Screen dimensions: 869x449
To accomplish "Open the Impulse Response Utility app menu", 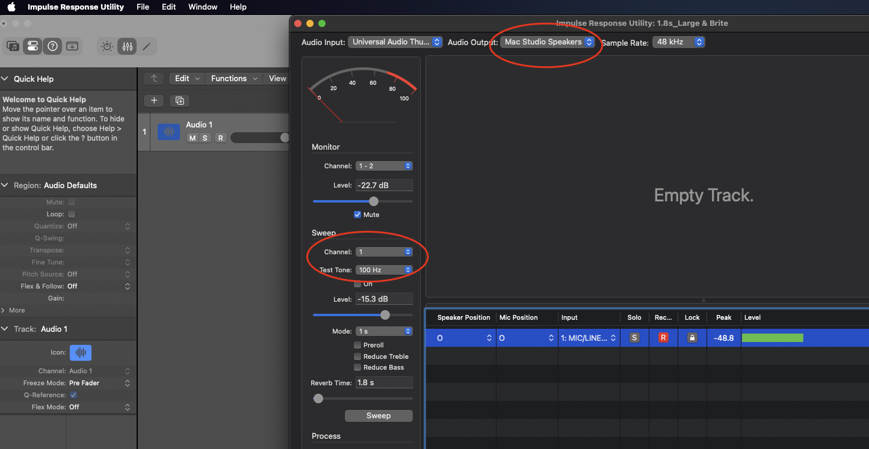I will point(76,7).
